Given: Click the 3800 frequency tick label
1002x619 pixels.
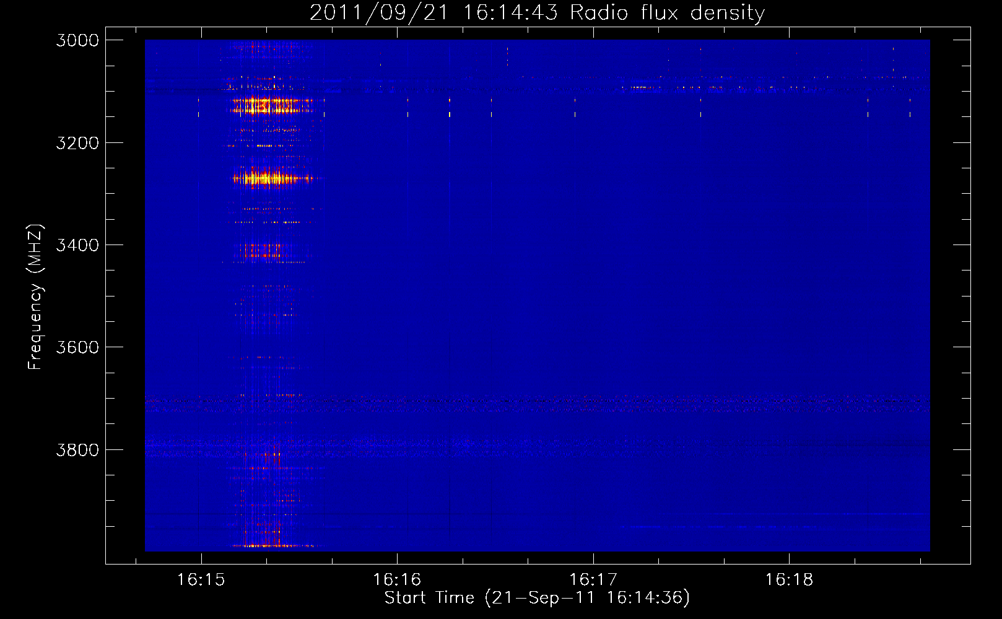Looking at the screenshot, I should click(x=77, y=450).
